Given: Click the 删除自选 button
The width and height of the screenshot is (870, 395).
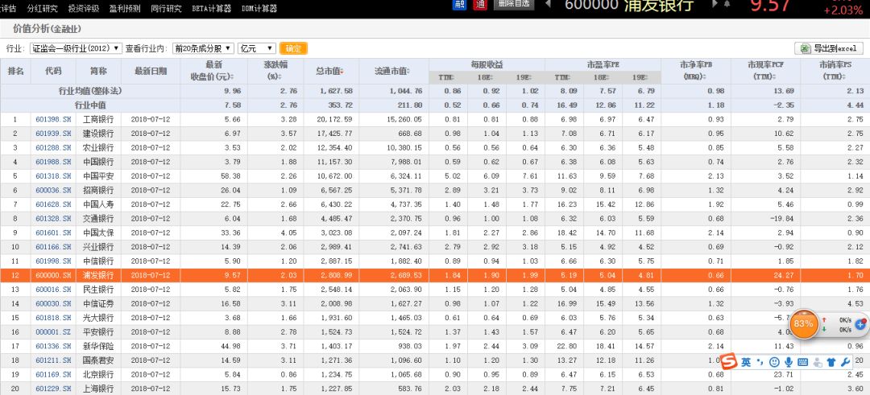Looking at the screenshot, I should 513,4.
